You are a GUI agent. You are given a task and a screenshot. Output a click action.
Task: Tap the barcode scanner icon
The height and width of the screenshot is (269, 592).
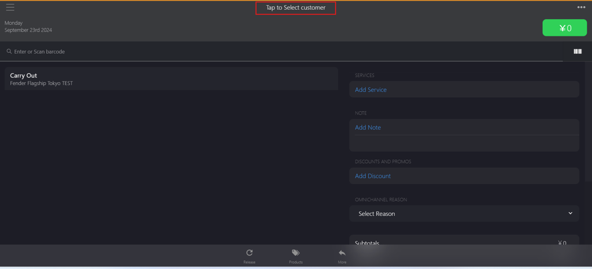[x=578, y=51]
